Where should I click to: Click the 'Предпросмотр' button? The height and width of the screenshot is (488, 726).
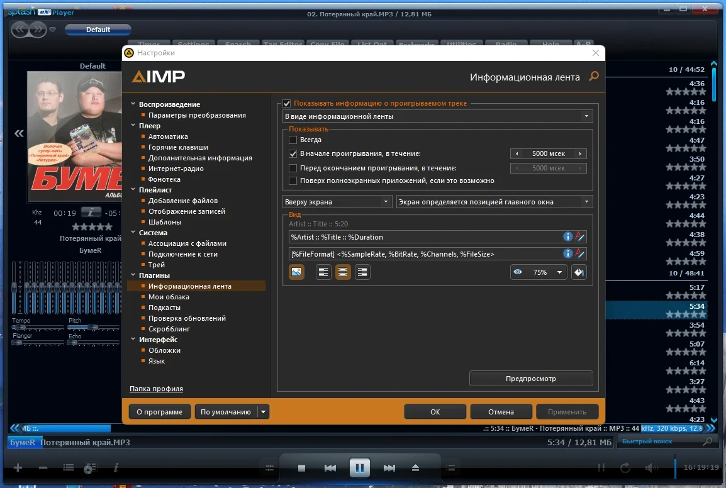[530, 379]
